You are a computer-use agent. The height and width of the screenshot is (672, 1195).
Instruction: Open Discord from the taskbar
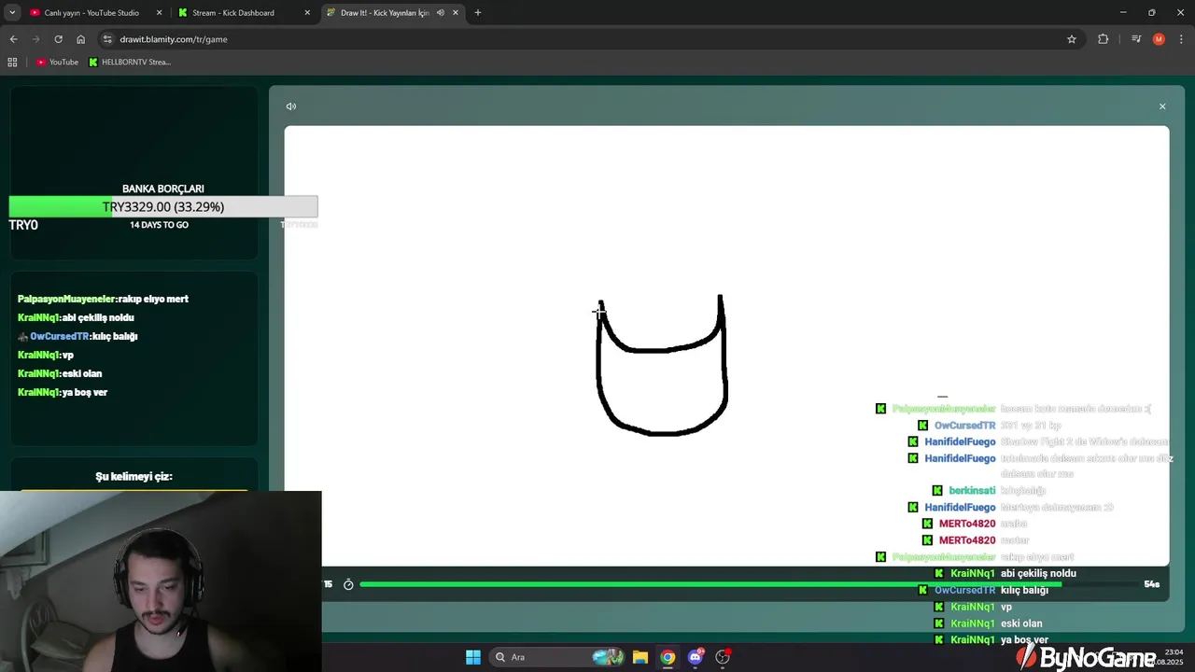696,657
